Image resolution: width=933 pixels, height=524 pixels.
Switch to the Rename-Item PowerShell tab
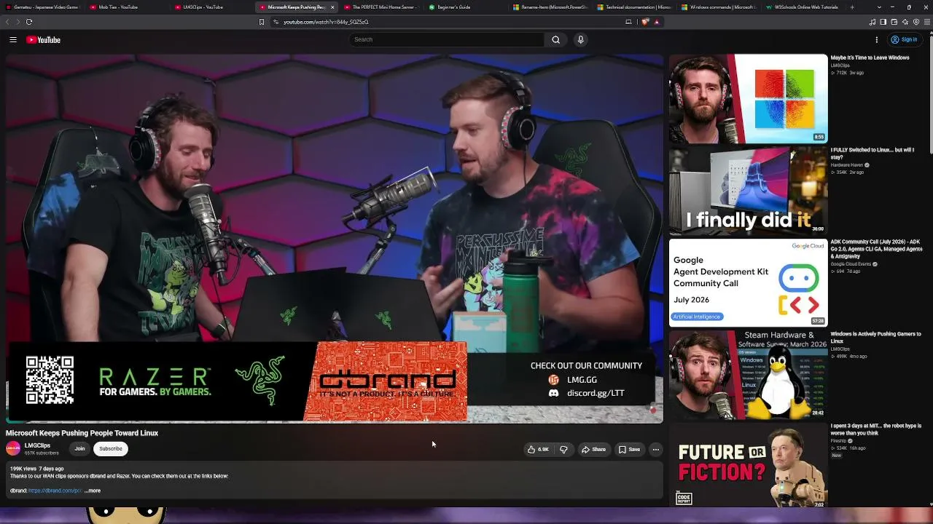(550, 7)
